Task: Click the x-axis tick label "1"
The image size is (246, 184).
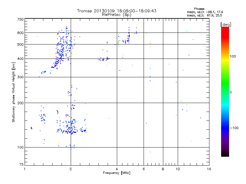Action: [x=25, y=169]
